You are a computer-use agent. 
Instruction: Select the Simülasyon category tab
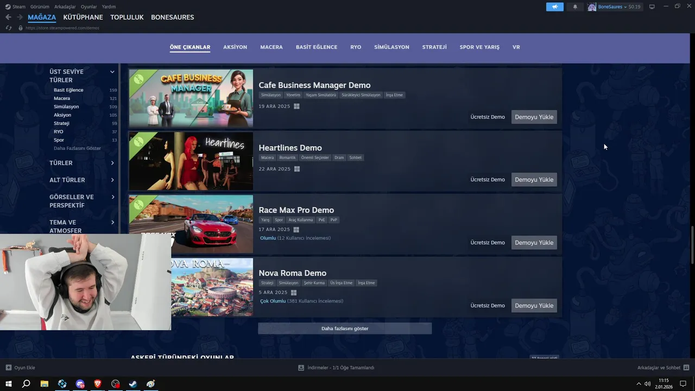coord(391,47)
